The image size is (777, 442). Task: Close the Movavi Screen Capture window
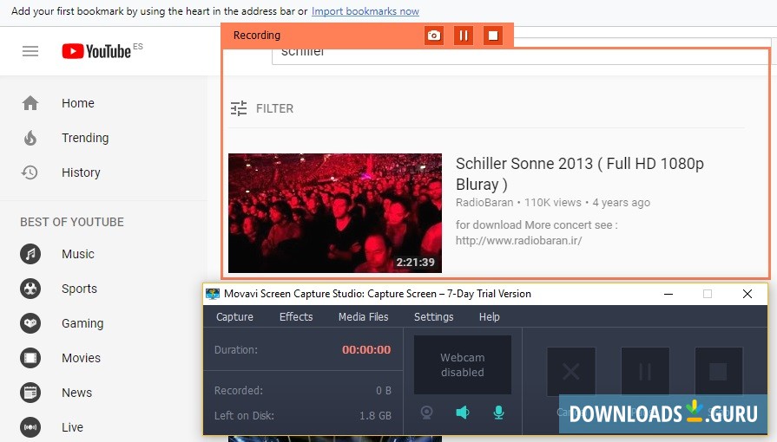747,294
